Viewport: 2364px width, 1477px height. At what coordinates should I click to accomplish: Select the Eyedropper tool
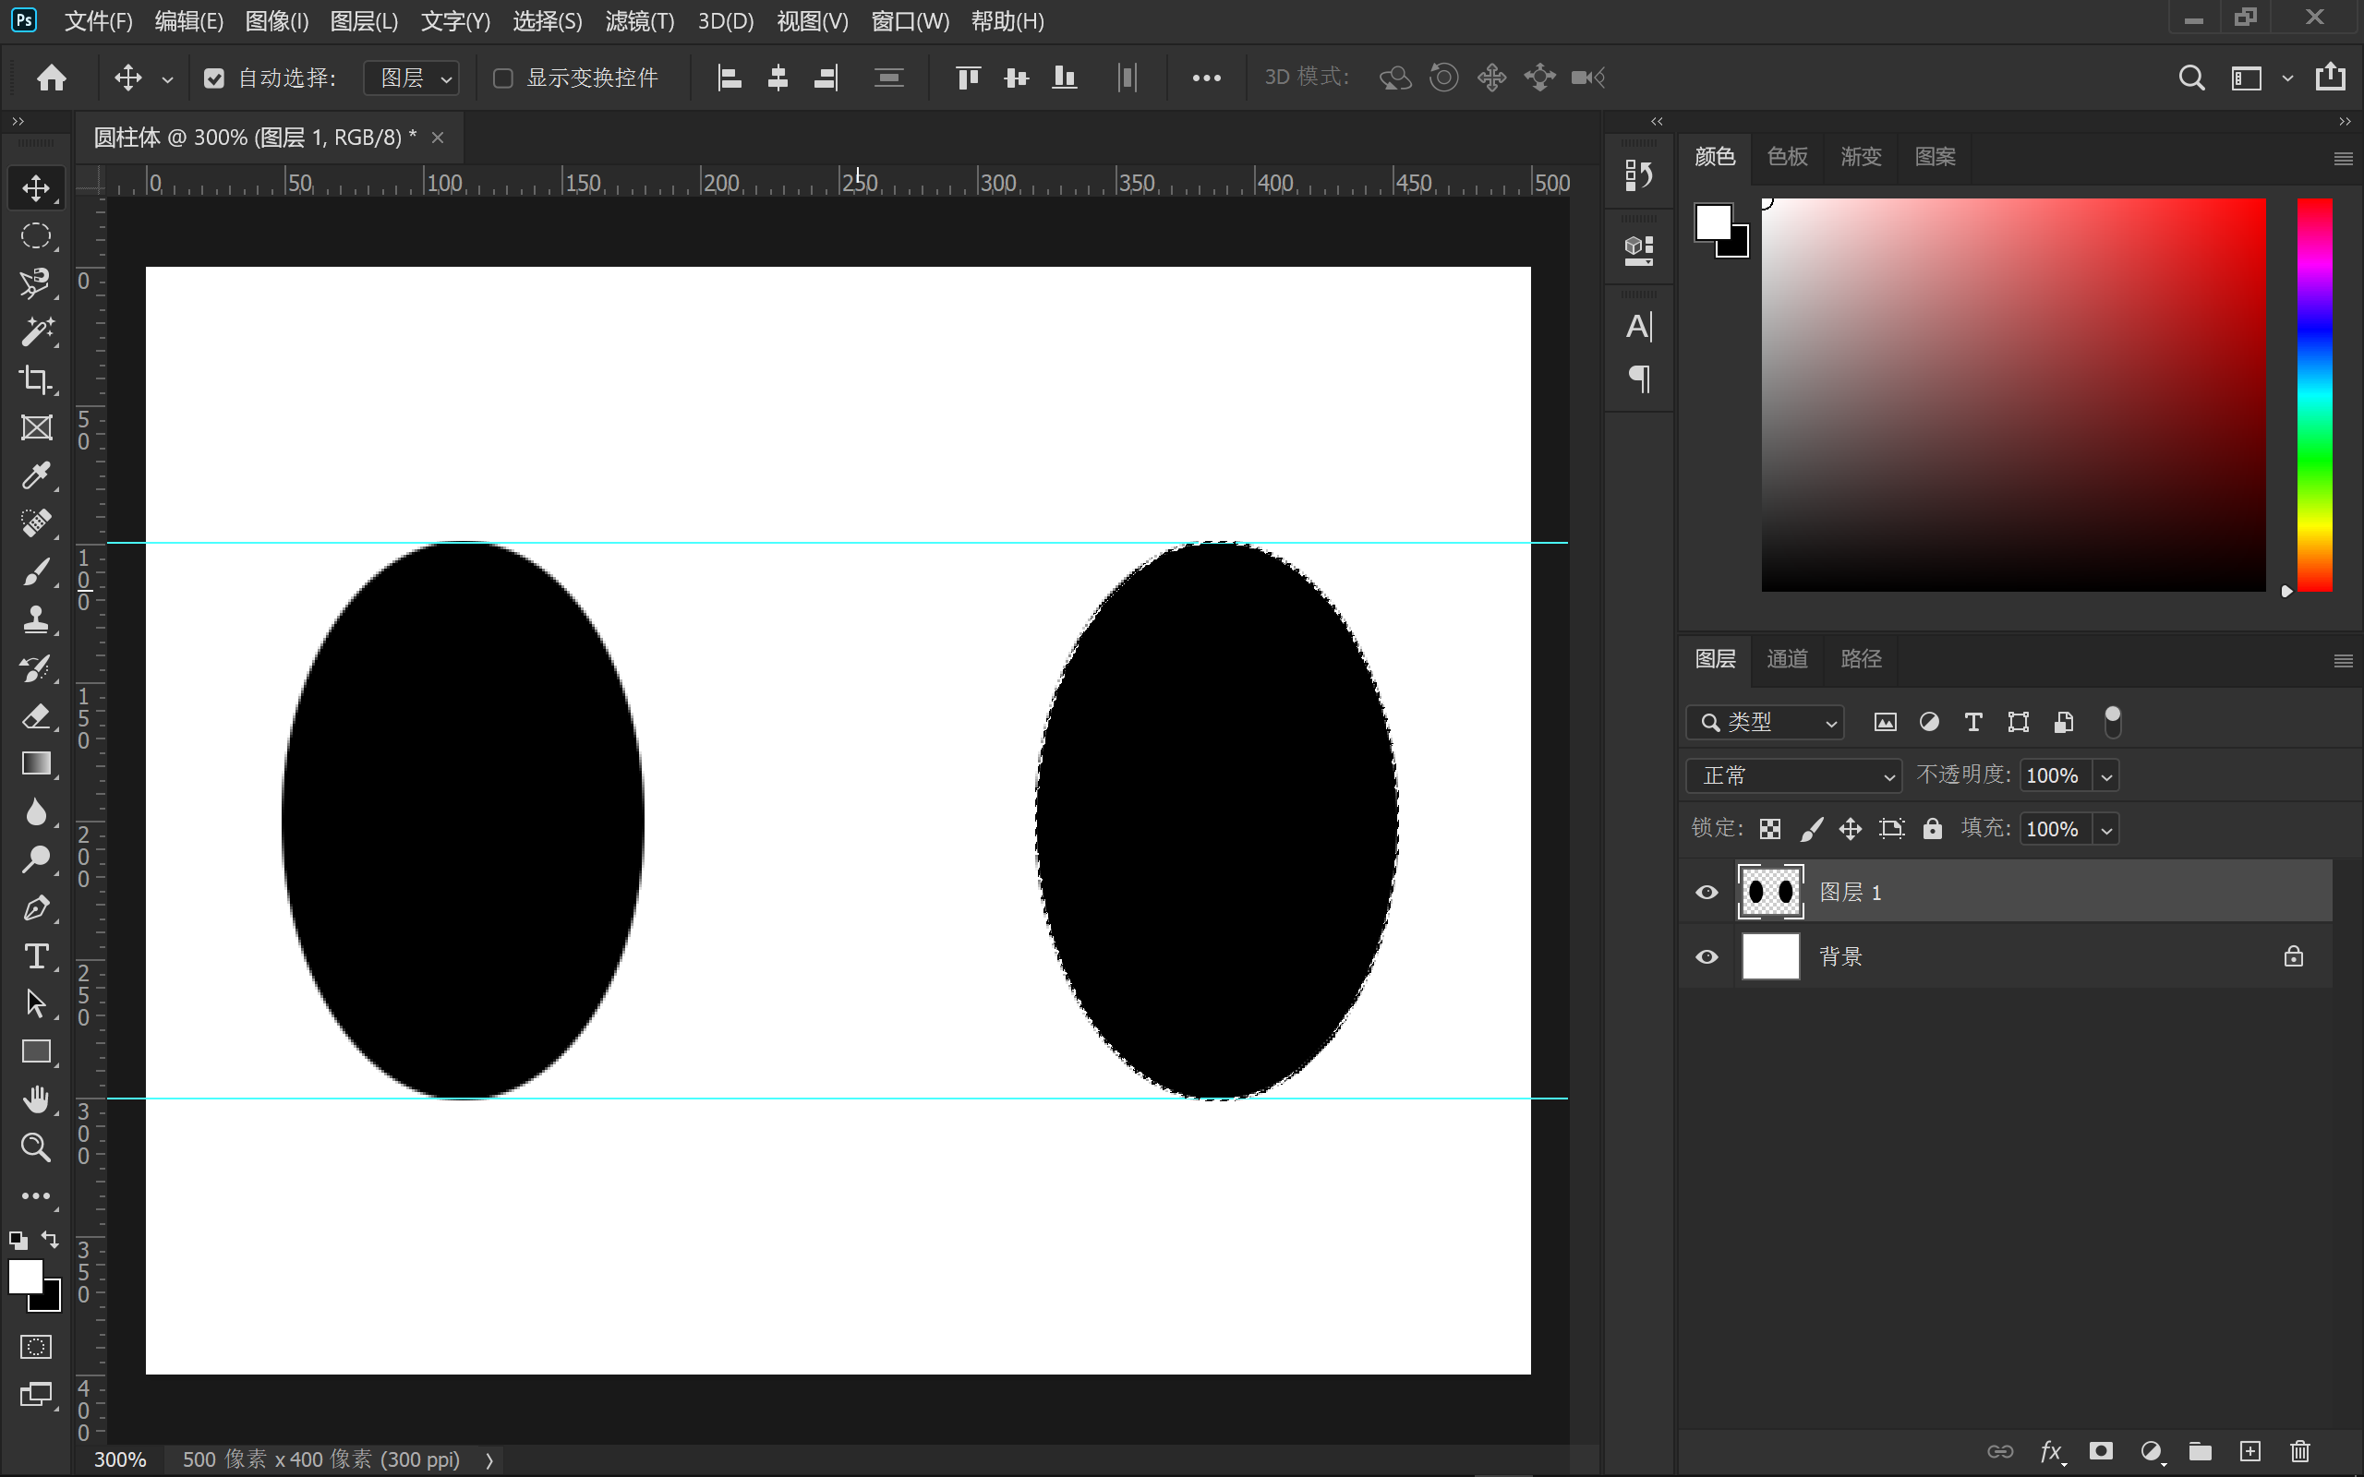(x=36, y=475)
